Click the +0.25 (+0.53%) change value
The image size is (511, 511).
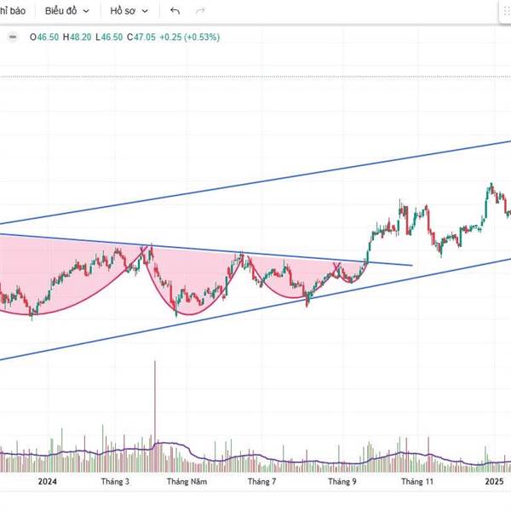point(189,37)
